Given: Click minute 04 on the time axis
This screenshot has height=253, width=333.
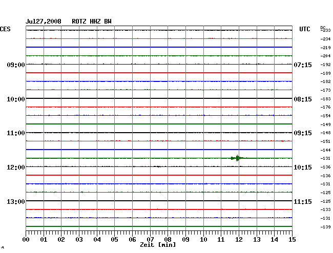Looking at the screenshot, I should coord(97,239).
